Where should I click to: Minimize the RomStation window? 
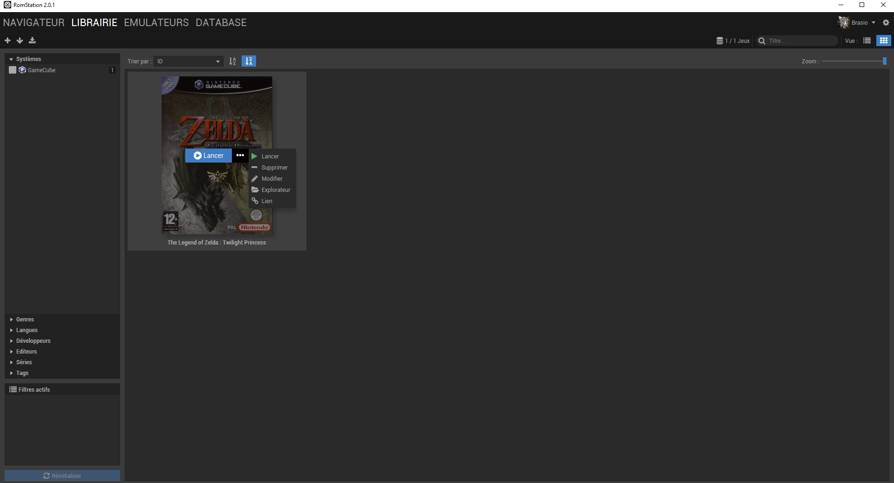point(841,5)
